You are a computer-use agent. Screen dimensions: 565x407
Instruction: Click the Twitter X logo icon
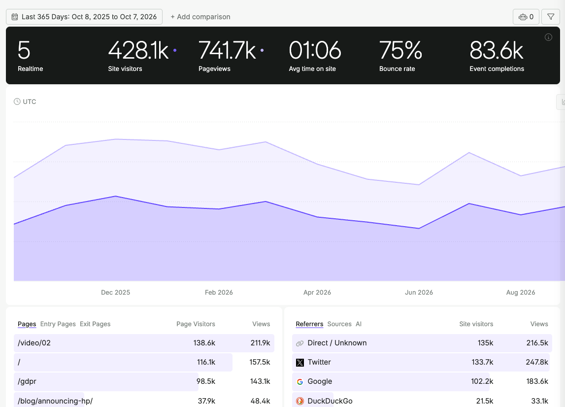point(300,362)
